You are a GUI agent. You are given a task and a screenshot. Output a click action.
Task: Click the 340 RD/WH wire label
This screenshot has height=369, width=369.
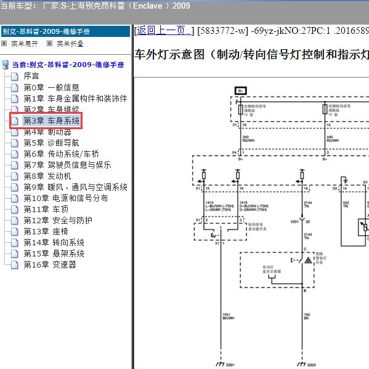pyautogui.click(x=248, y=138)
